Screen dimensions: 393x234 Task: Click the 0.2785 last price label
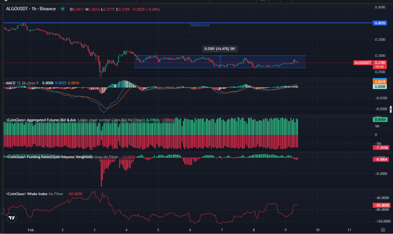pyautogui.click(x=380, y=62)
